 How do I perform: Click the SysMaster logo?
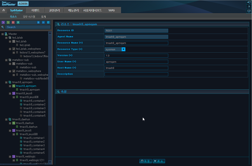9,3
